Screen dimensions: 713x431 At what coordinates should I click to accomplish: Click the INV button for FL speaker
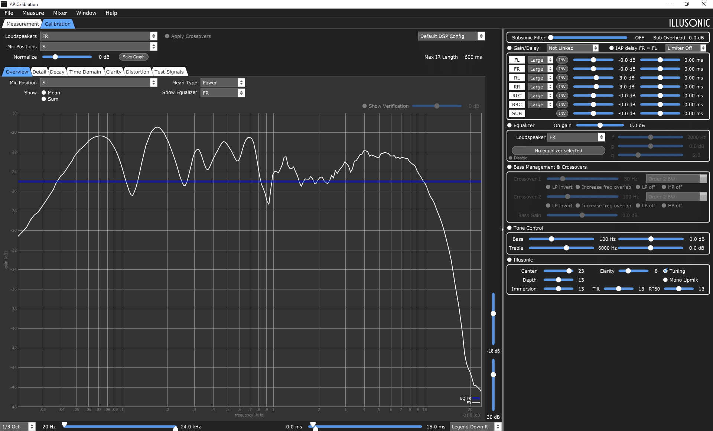click(562, 60)
